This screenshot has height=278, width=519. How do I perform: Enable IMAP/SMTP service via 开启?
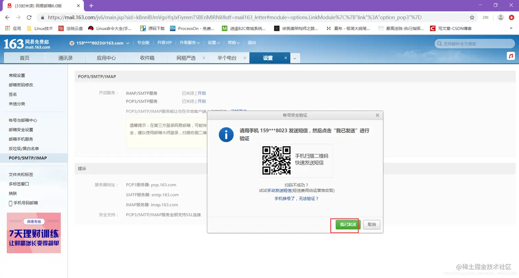pos(201,93)
